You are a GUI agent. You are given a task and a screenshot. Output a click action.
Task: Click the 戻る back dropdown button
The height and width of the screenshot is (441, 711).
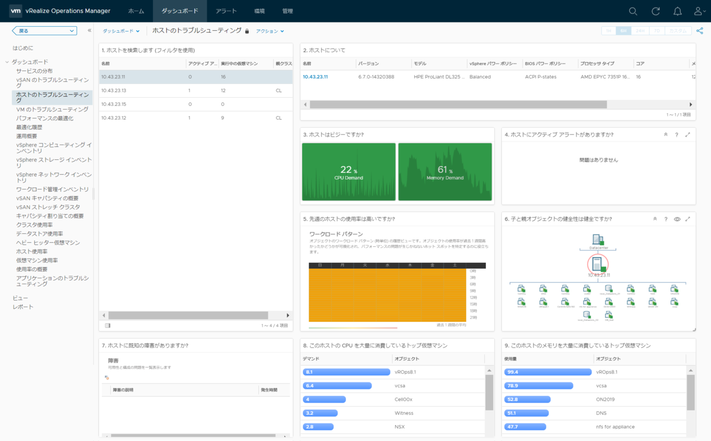point(44,30)
